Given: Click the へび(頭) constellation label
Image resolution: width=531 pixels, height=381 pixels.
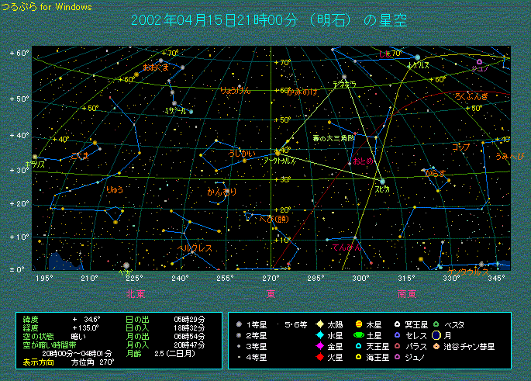Looking at the screenshot, I should click(274, 219).
